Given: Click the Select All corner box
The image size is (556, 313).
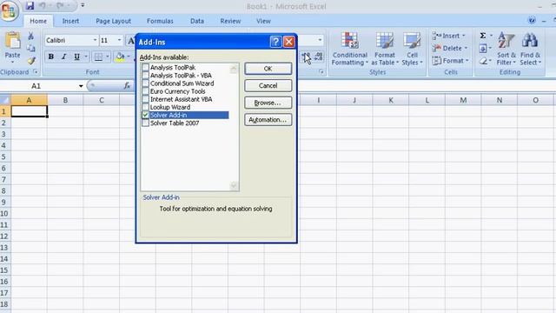Looking at the screenshot, I should pos(5,100).
